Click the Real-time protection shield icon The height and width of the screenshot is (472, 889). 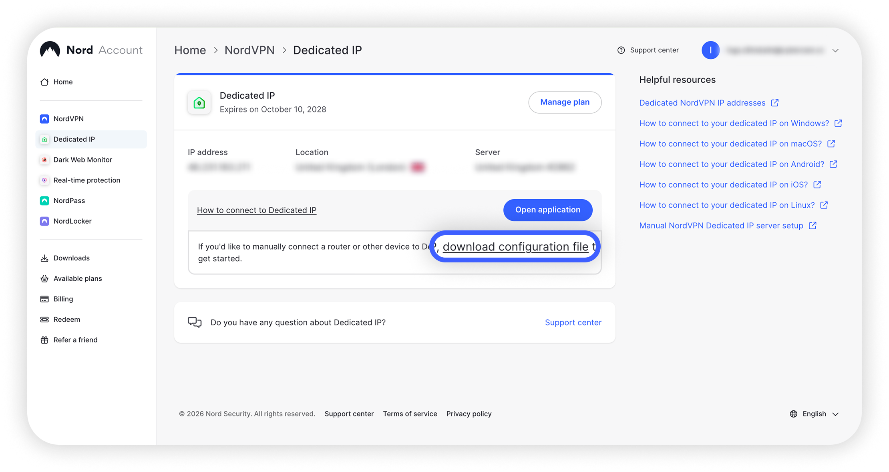(x=44, y=180)
